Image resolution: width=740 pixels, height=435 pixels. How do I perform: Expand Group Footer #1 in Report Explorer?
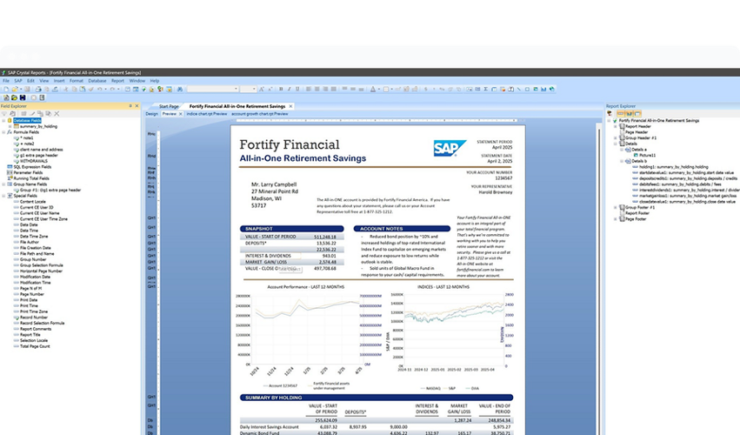pos(616,207)
